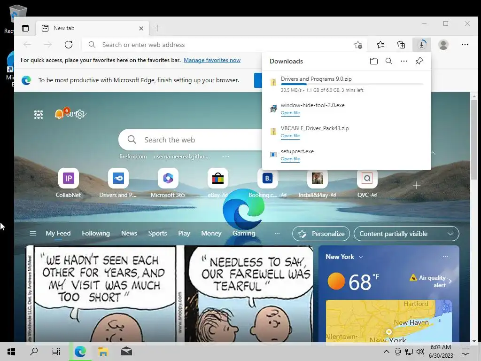Show more feed categories ellipsis
The image size is (481, 361).
point(277,234)
